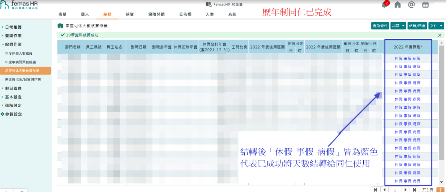Image resolution: width=446 pixels, height=192 pixels.
Task: Click the scrollbar down arrow
Action: [441, 182]
